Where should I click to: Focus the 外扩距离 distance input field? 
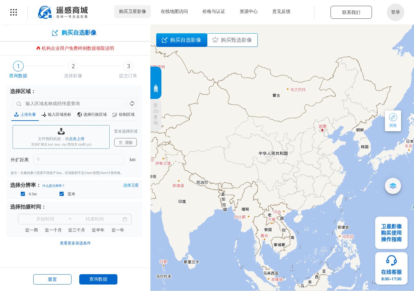(x=79, y=159)
